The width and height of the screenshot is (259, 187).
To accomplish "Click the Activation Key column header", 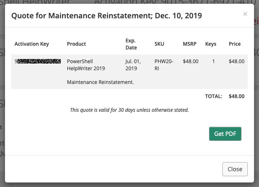I will tap(32, 44).
